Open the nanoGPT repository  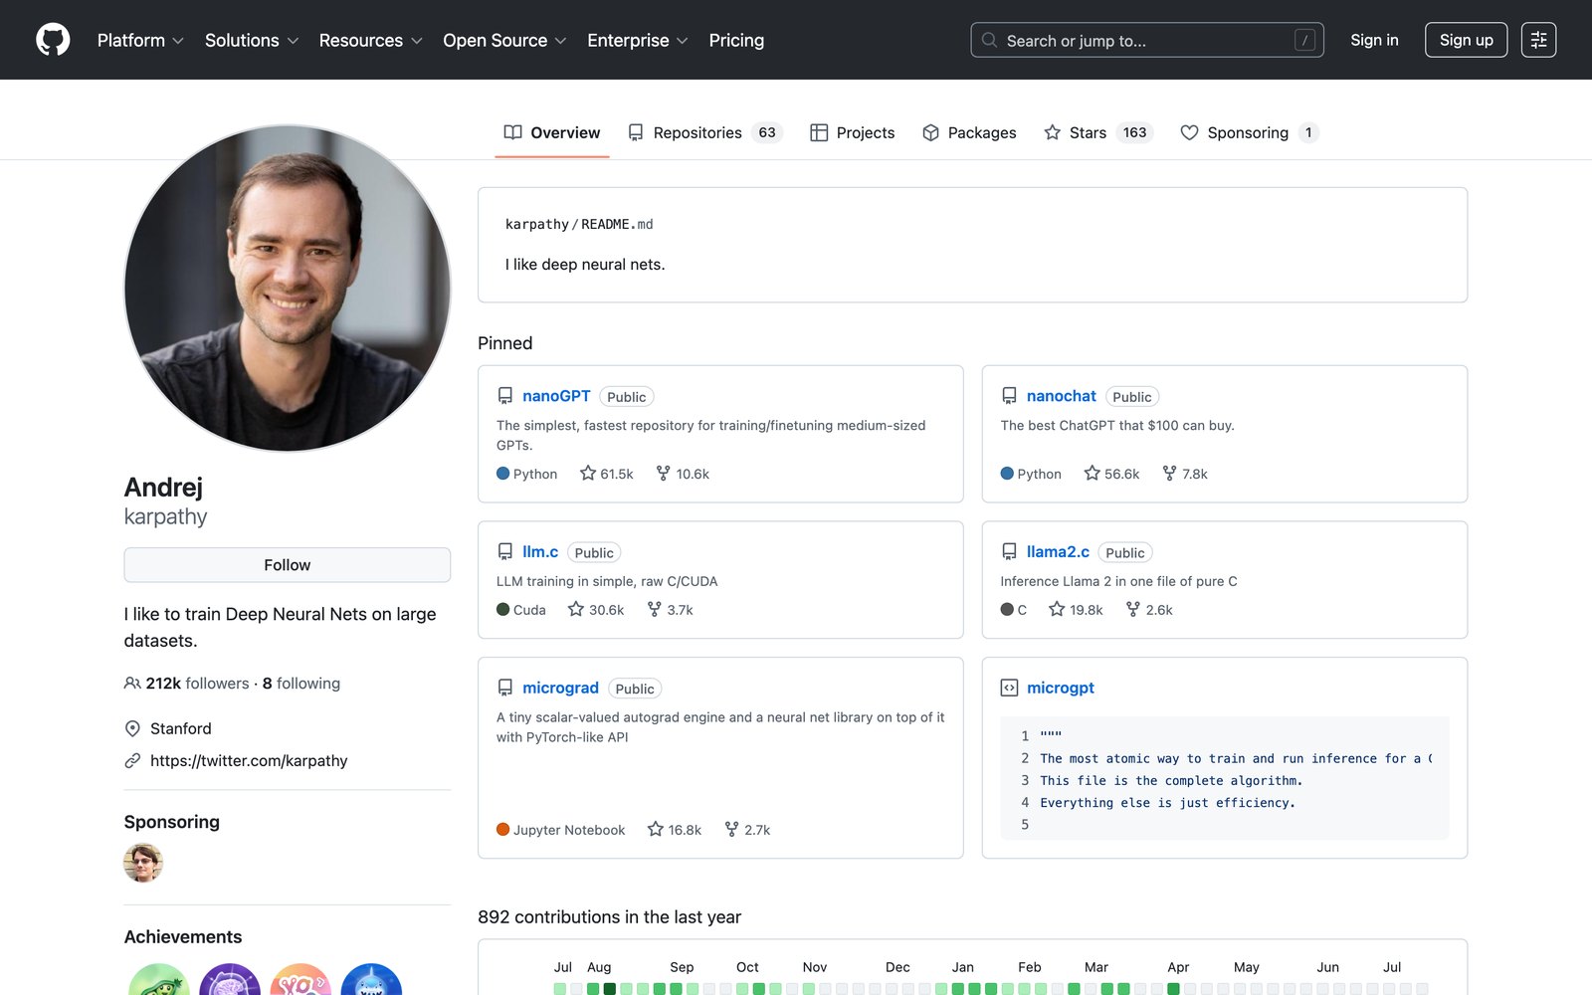556,396
